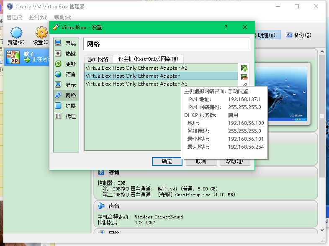Click the ICH AC97 controller text

145,223
